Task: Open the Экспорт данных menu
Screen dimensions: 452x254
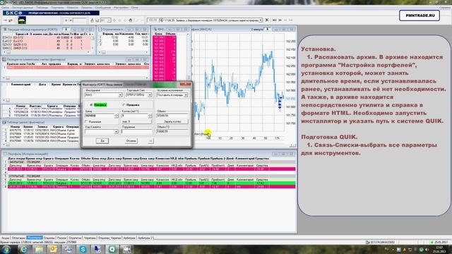Action: tap(23, 8)
